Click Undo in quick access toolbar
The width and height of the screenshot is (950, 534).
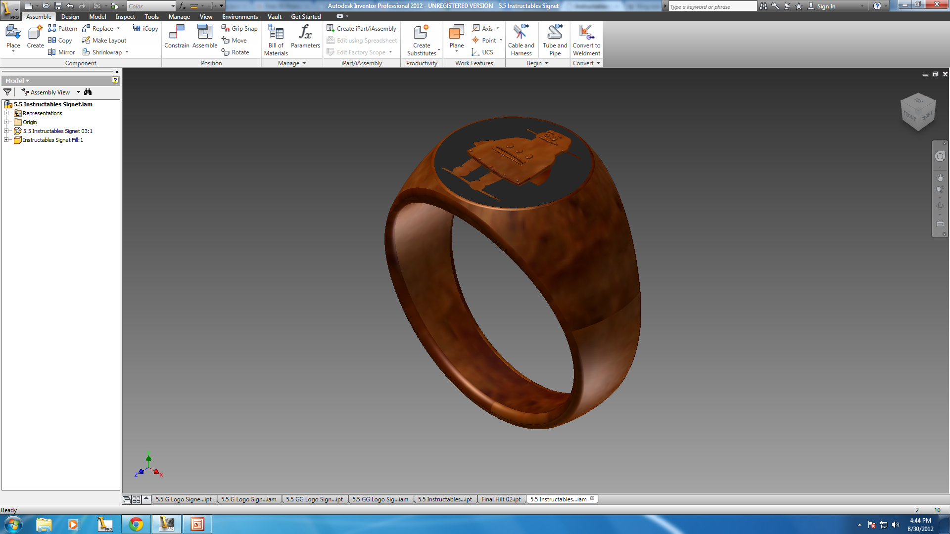click(x=70, y=6)
